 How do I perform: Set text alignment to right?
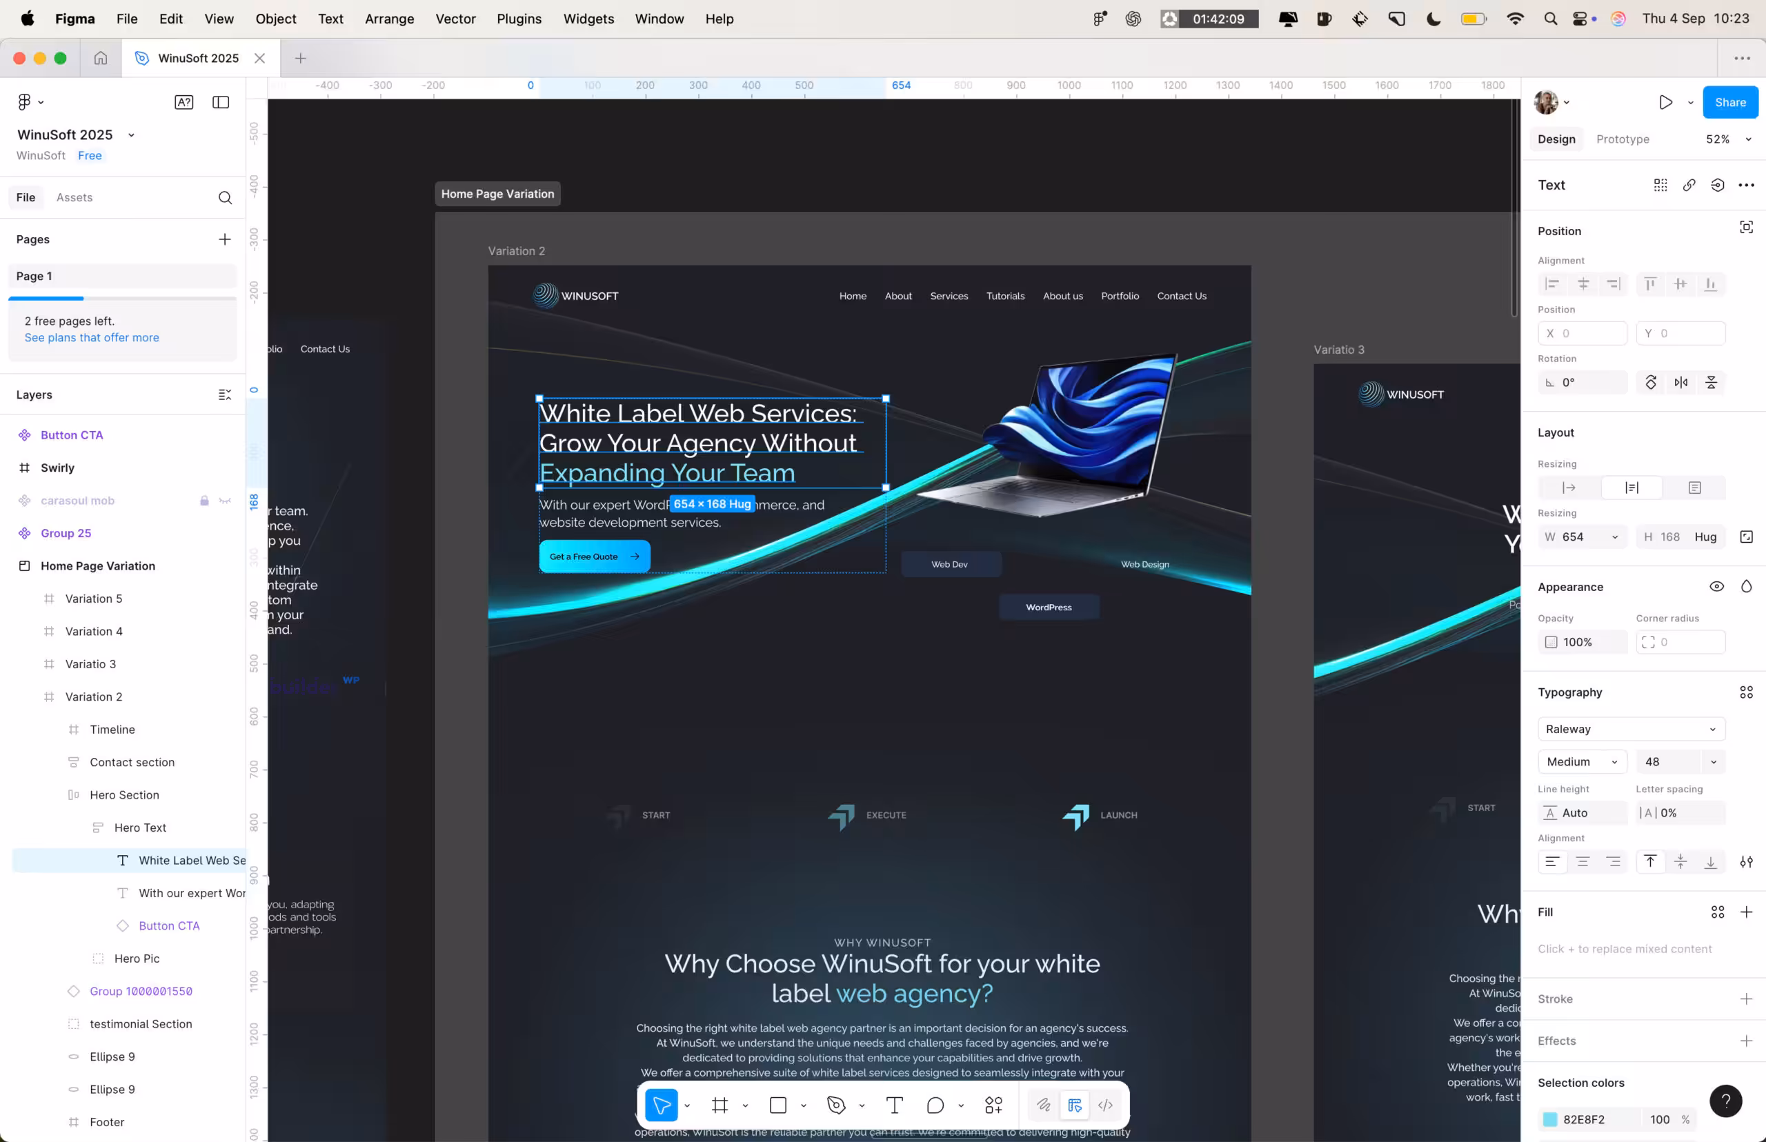pos(1614,862)
